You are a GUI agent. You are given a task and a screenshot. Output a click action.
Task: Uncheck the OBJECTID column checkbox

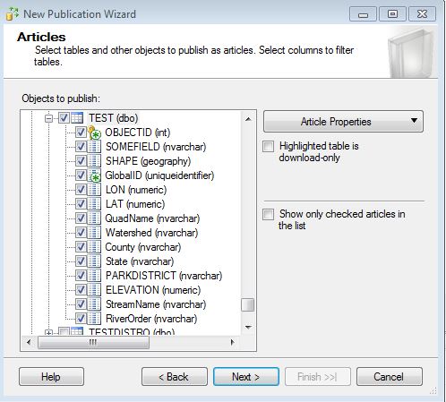coord(81,132)
